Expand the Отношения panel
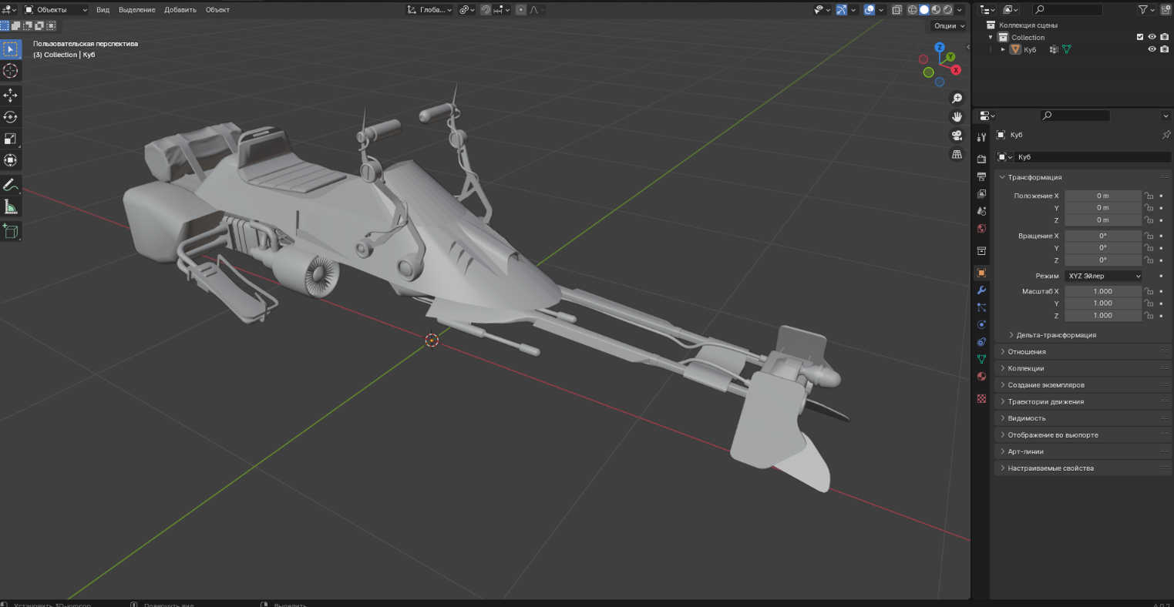 pos(1083,352)
